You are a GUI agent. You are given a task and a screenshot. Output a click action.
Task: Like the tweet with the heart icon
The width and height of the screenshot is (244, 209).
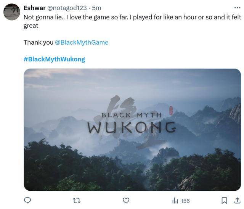pyautogui.click(x=126, y=201)
